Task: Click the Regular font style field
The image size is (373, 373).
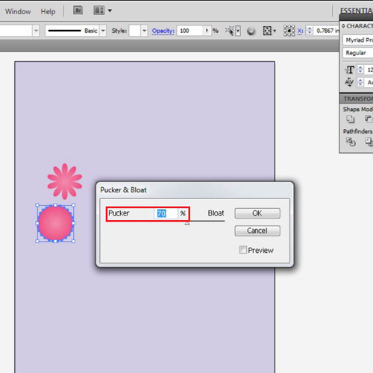Action: pyautogui.click(x=358, y=53)
